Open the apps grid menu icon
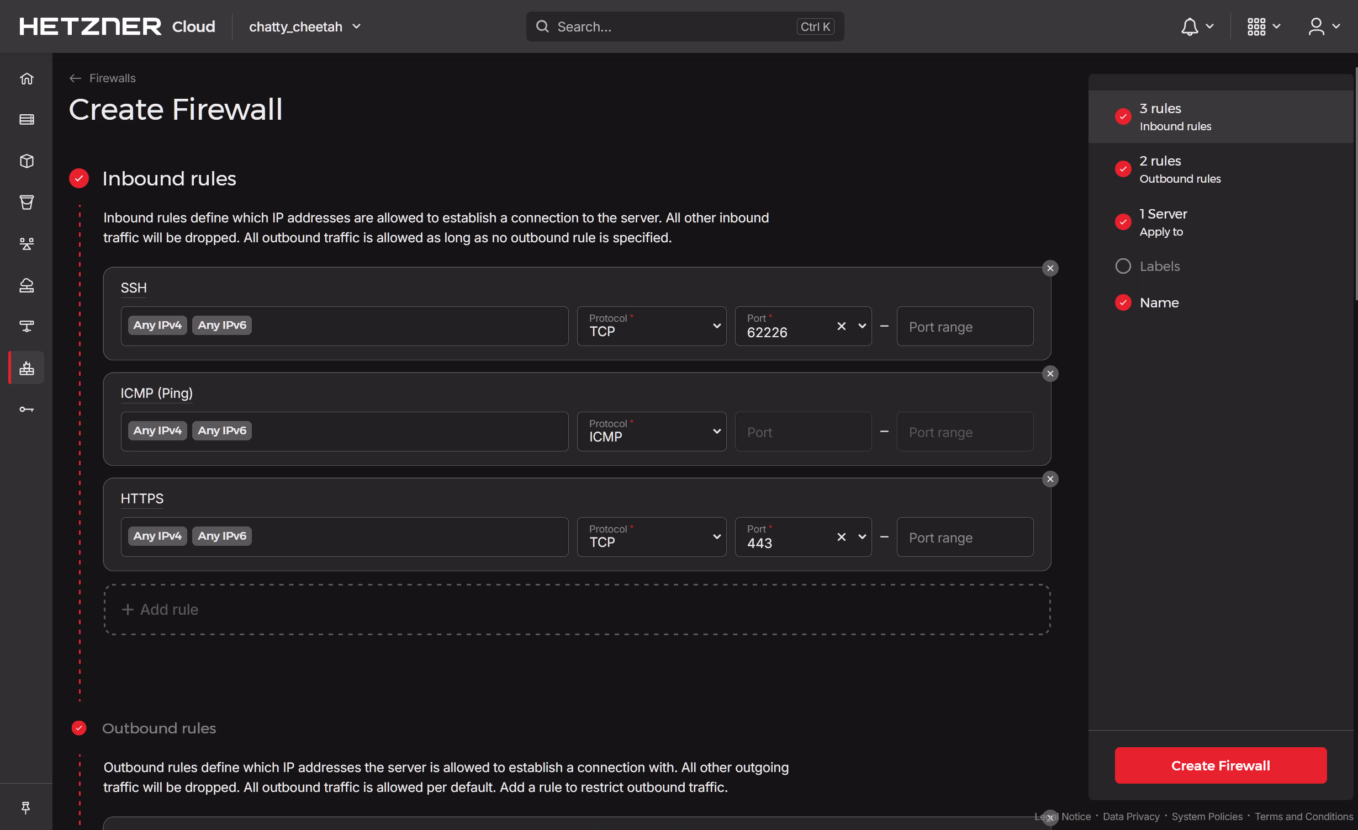Image resolution: width=1358 pixels, height=830 pixels. pyautogui.click(x=1256, y=26)
